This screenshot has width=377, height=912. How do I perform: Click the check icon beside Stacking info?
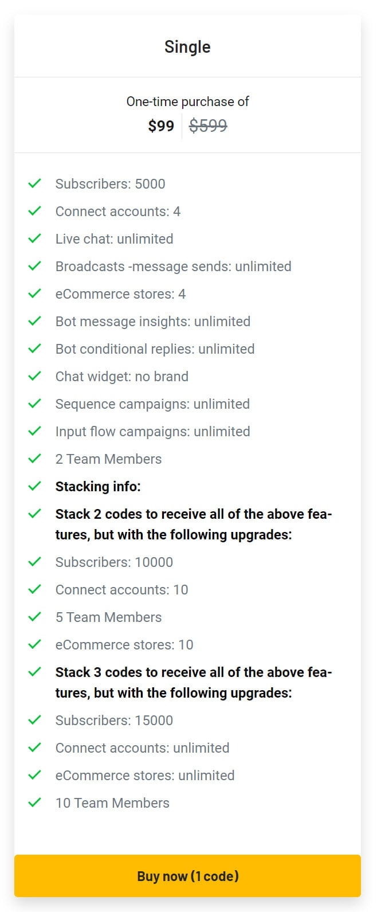35,486
